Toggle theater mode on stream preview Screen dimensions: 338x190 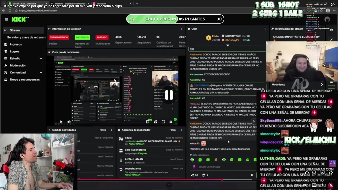(x=155, y=122)
